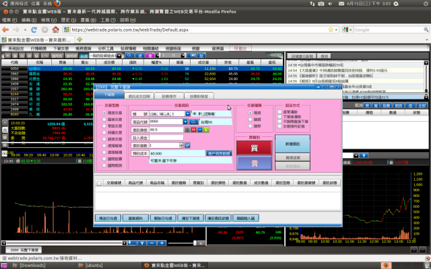Viewport: 431px width, 269px height.
Task: Click the blue 資 toolbar button
Action: point(140,55)
